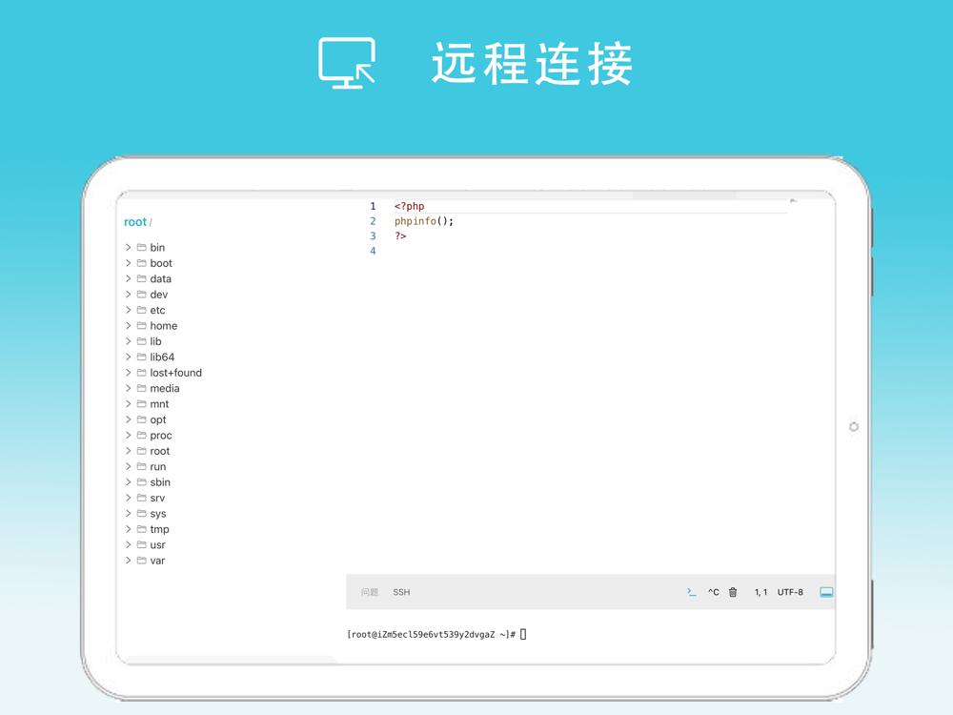The height and width of the screenshot is (715, 953).
Task: Switch to the SSH tab
Action: tap(401, 592)
